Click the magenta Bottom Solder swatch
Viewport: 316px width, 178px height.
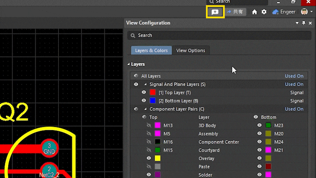pyautogui.click(x=268, y=175)
